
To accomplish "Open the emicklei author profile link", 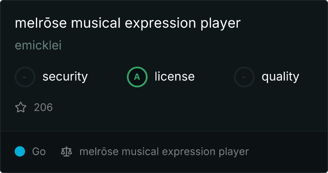I will [x=38, y=45].
